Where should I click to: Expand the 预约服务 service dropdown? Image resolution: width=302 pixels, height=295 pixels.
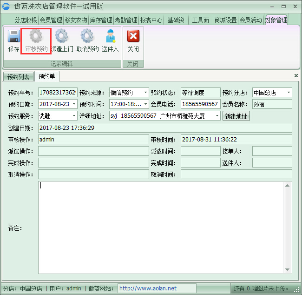(x=74, y=116)
